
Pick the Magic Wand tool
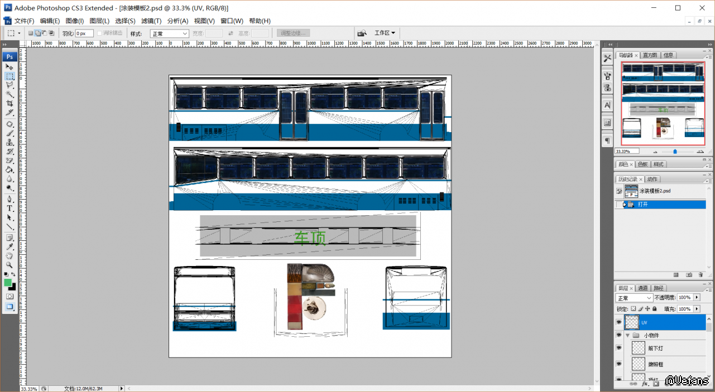tap(9, 94)
